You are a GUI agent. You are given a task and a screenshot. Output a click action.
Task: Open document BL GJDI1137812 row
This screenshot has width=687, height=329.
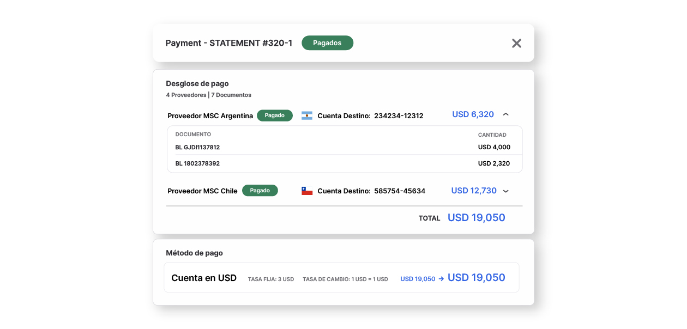tap(197, 147)
